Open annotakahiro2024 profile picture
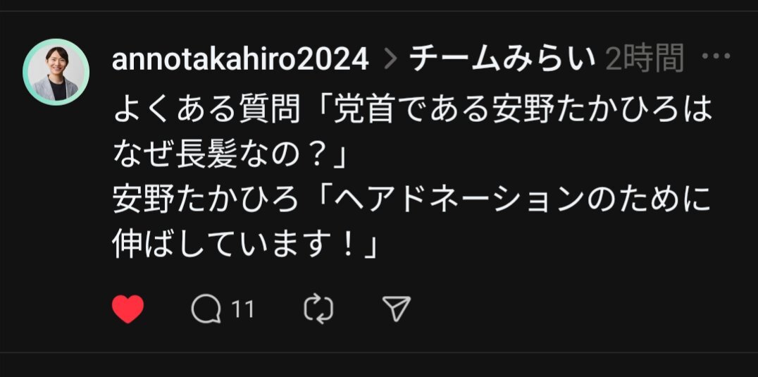 (56, 72)
